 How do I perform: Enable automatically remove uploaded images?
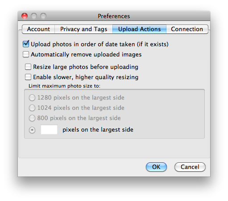26,54
